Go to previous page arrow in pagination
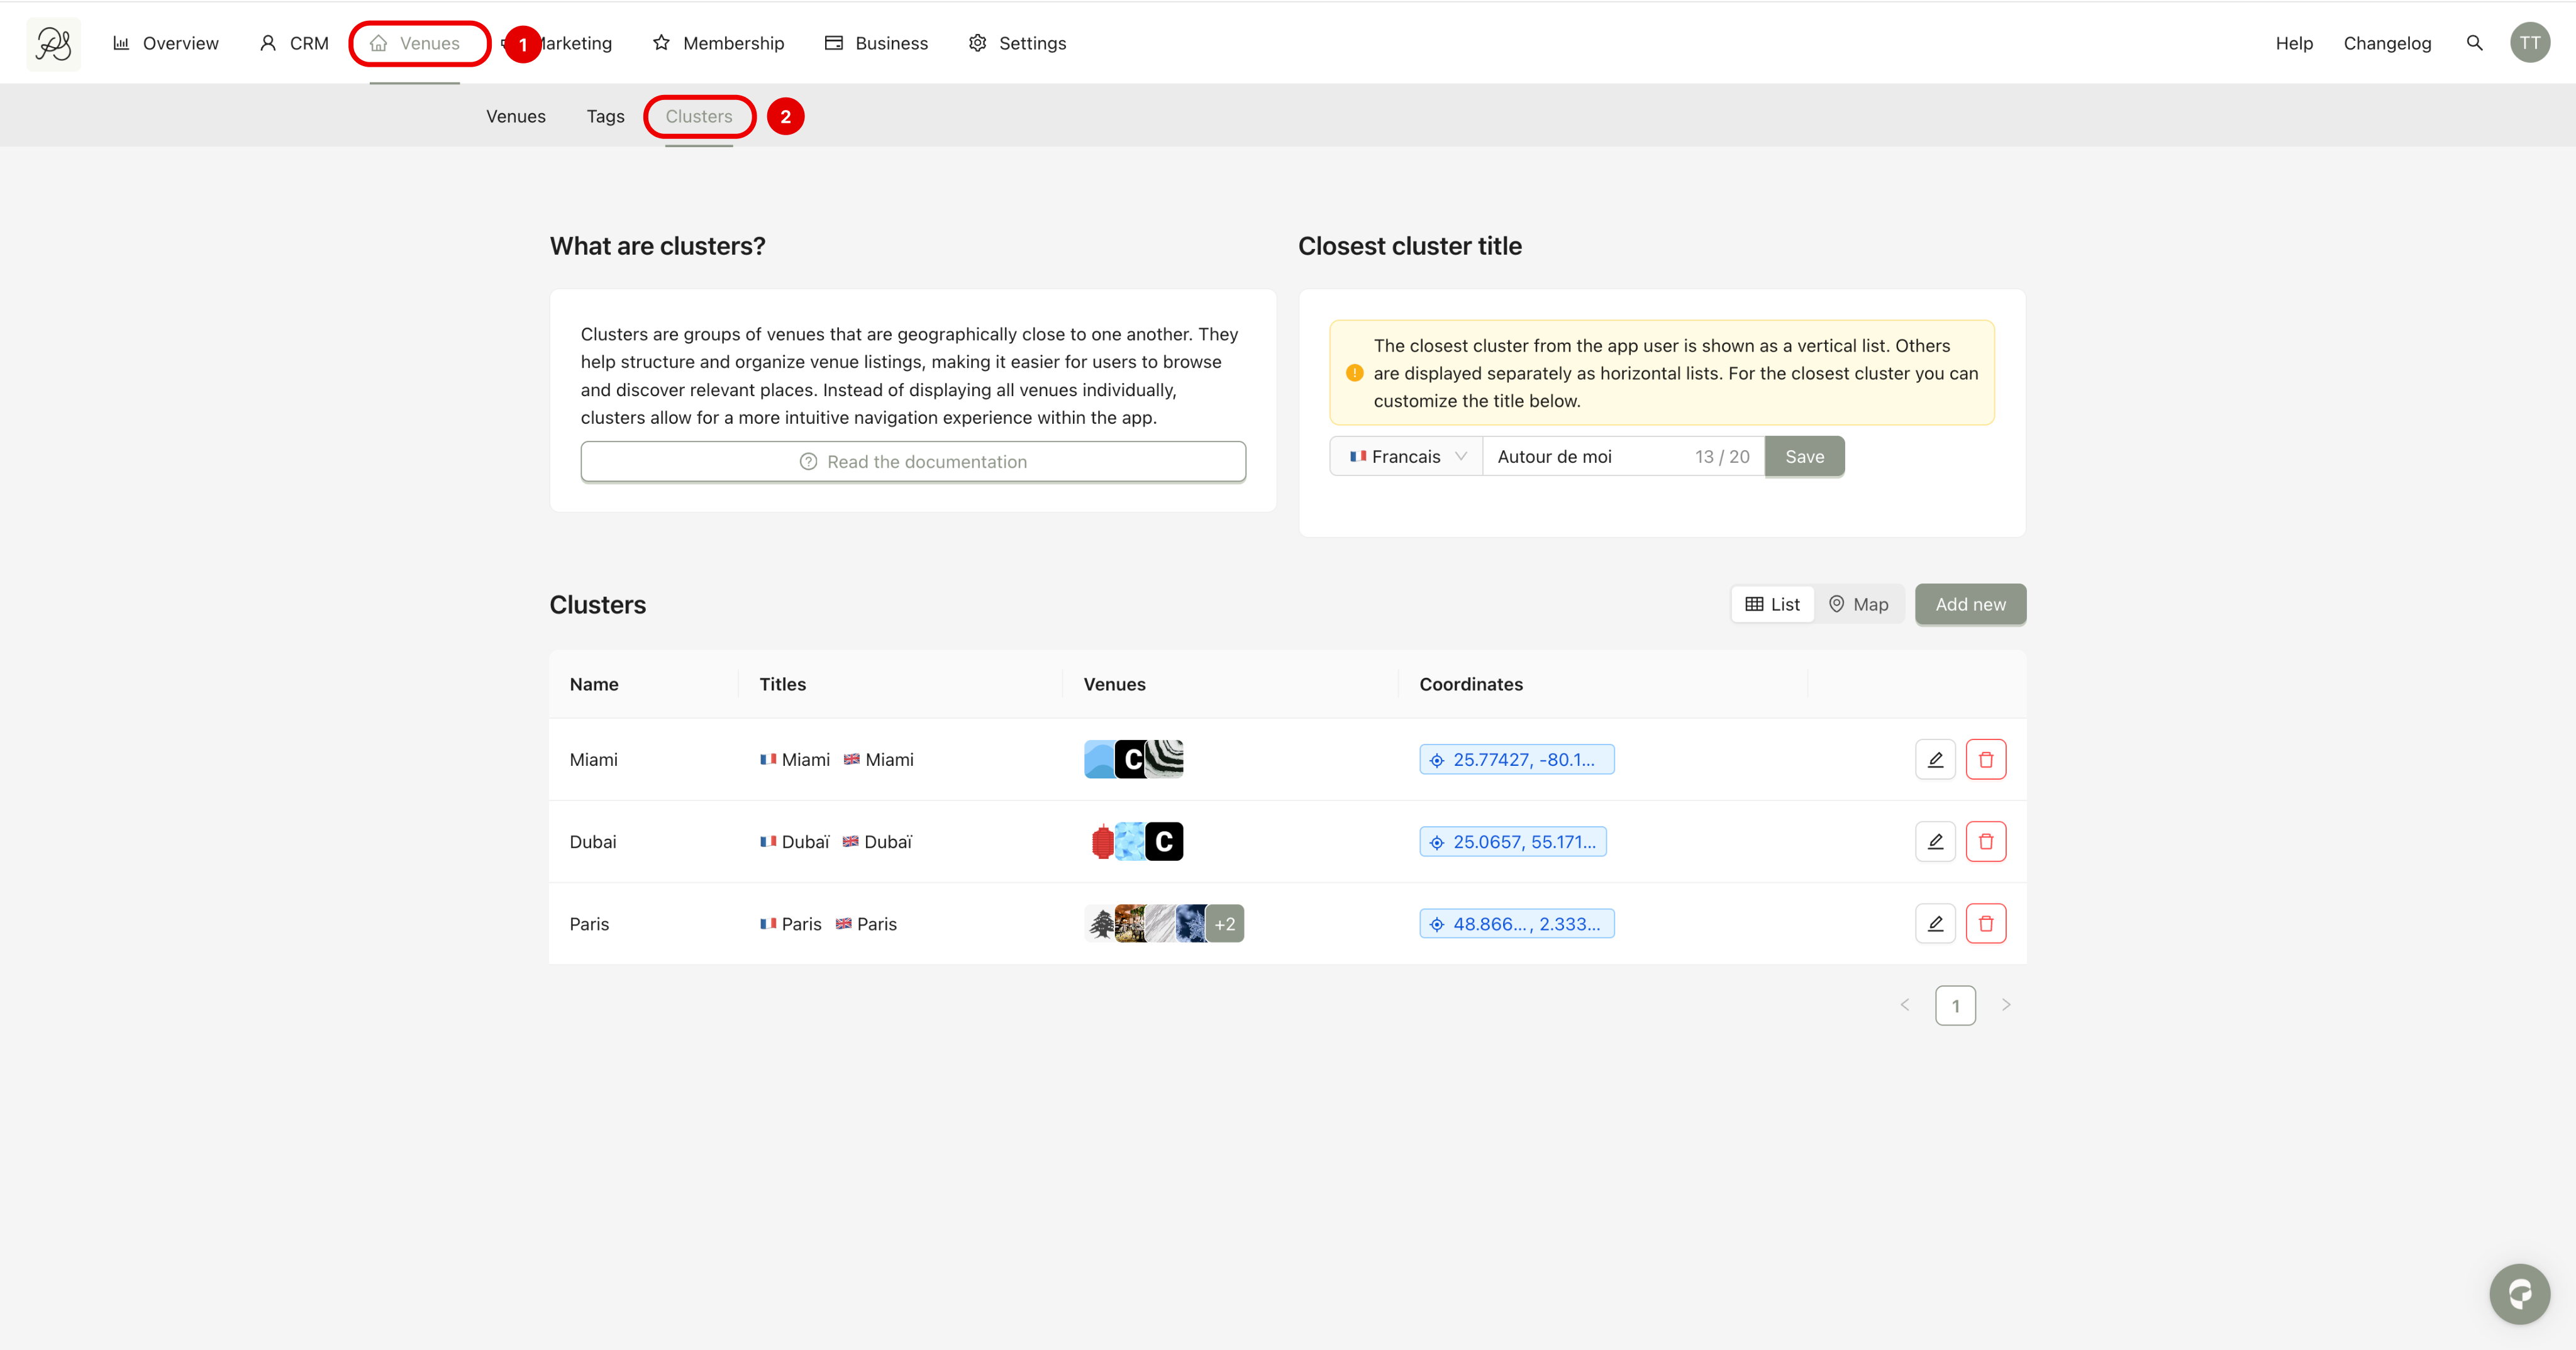This screenshot has height=1350, width=2576. 1905,1005
